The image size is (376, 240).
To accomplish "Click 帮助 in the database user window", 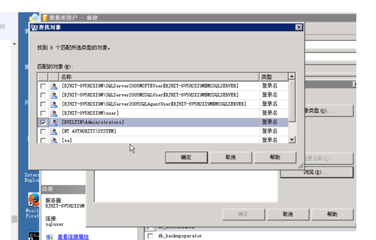I will (x=333, y=215).
